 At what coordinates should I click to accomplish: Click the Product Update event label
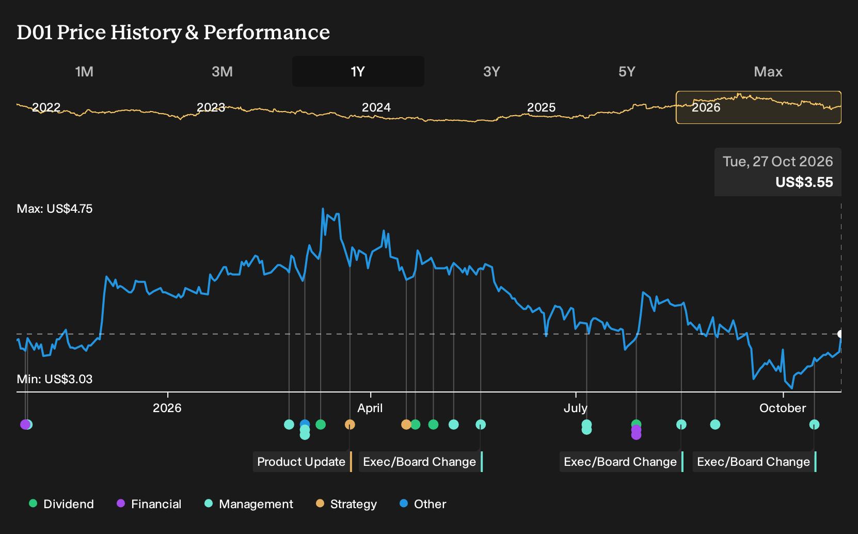(303, 462)
